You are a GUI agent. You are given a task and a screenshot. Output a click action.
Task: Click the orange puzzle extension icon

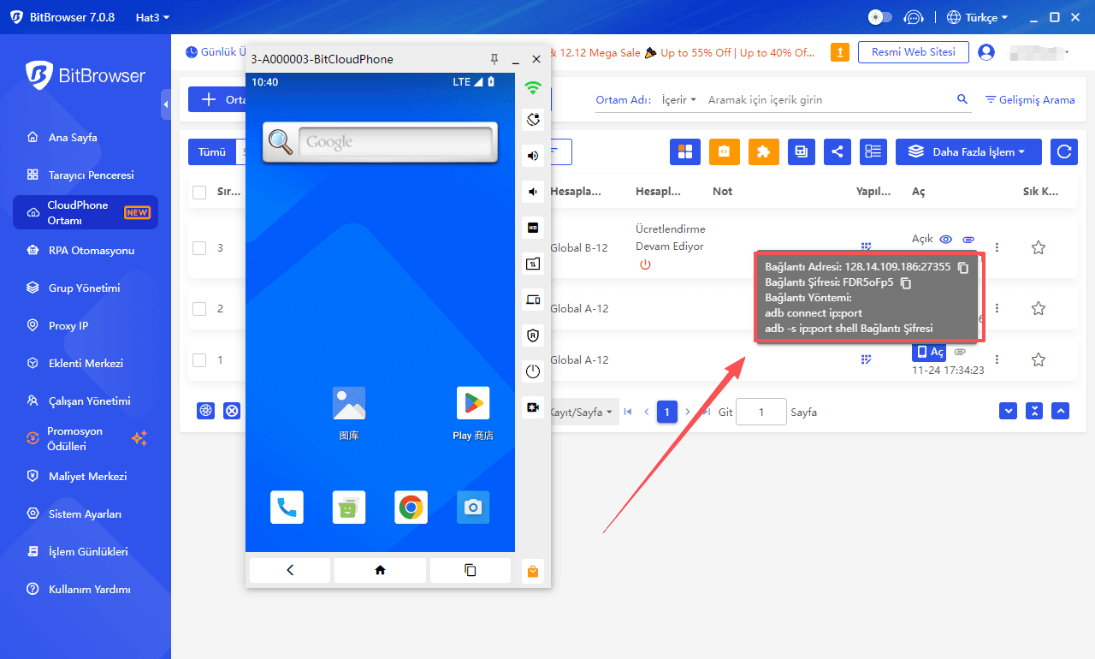(764, 151)
